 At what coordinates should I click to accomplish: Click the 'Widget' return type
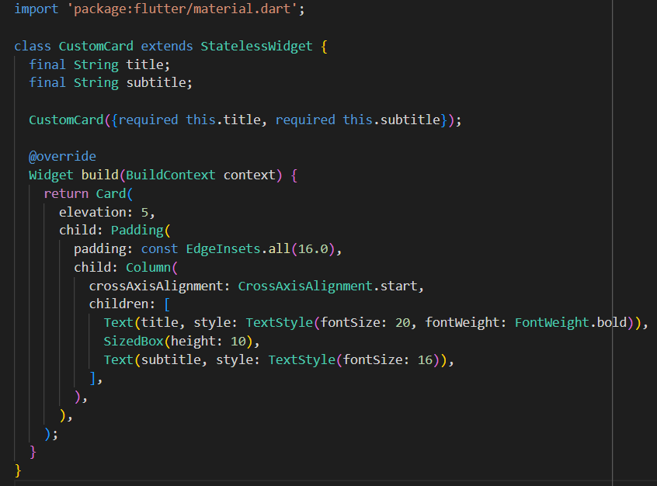coord(51,175)
